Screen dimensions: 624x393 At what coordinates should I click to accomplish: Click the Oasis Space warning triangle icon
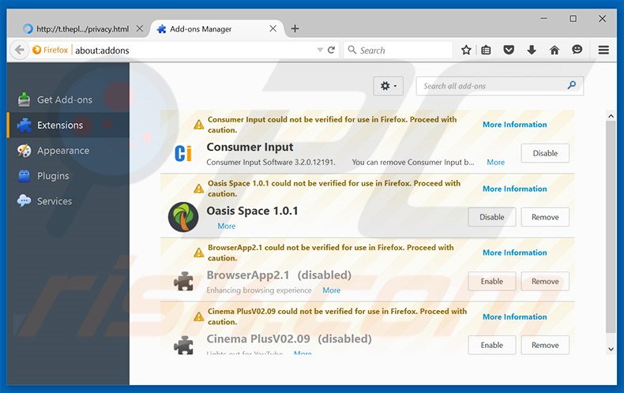coord(198,189)
